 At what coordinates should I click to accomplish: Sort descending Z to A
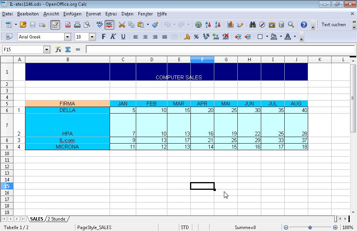pyautogui.click(x=217, y=25)
